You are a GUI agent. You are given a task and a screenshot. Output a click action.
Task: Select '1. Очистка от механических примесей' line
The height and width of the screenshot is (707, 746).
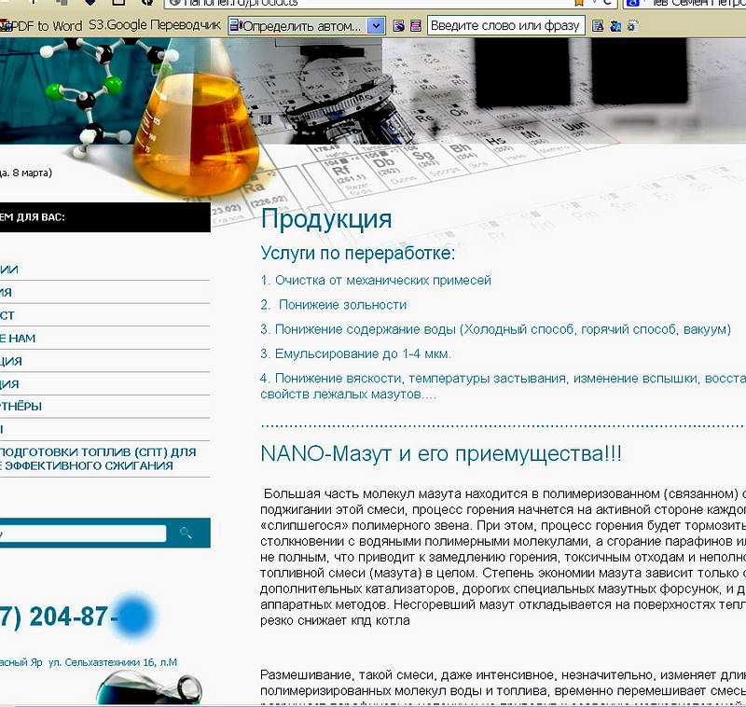click(x=376, y=280)
